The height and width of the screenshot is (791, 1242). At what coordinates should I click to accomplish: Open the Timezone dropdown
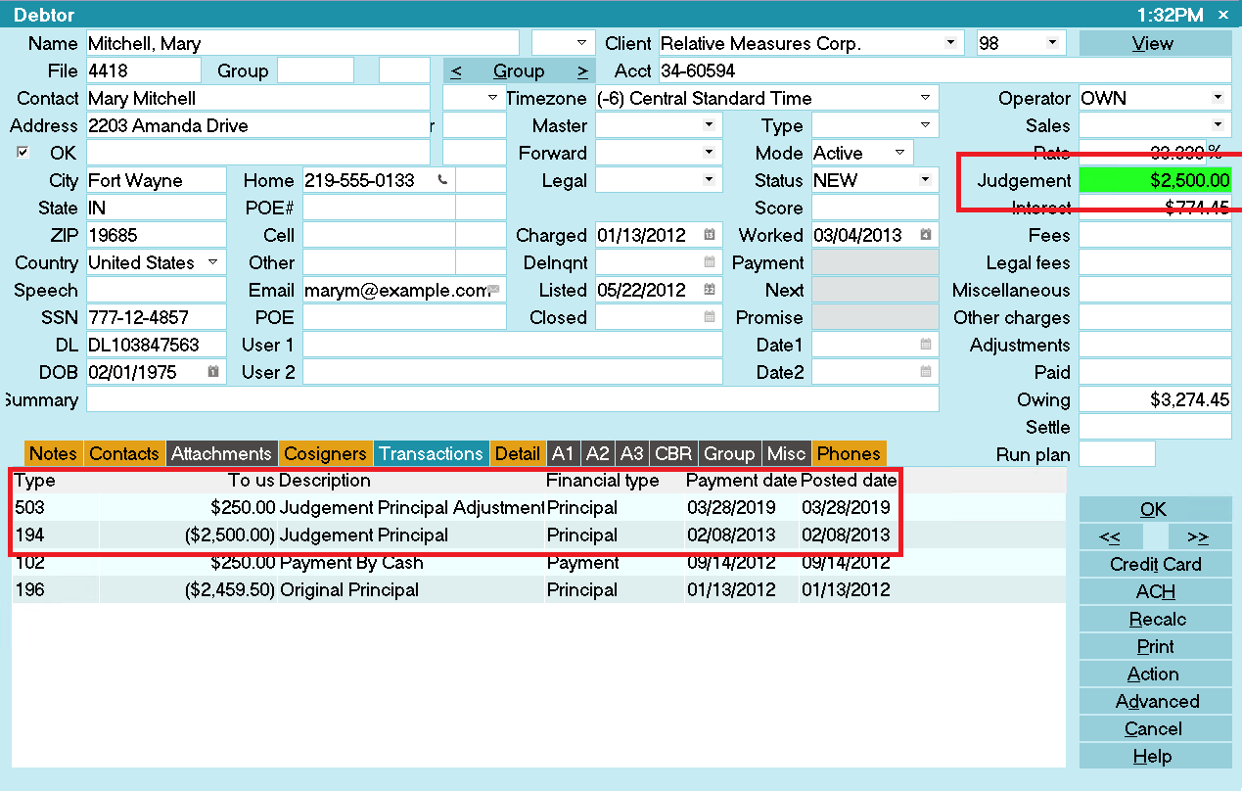click(925, 98)
